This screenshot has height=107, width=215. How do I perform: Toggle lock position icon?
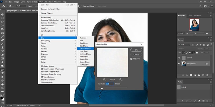coord(190,53)
